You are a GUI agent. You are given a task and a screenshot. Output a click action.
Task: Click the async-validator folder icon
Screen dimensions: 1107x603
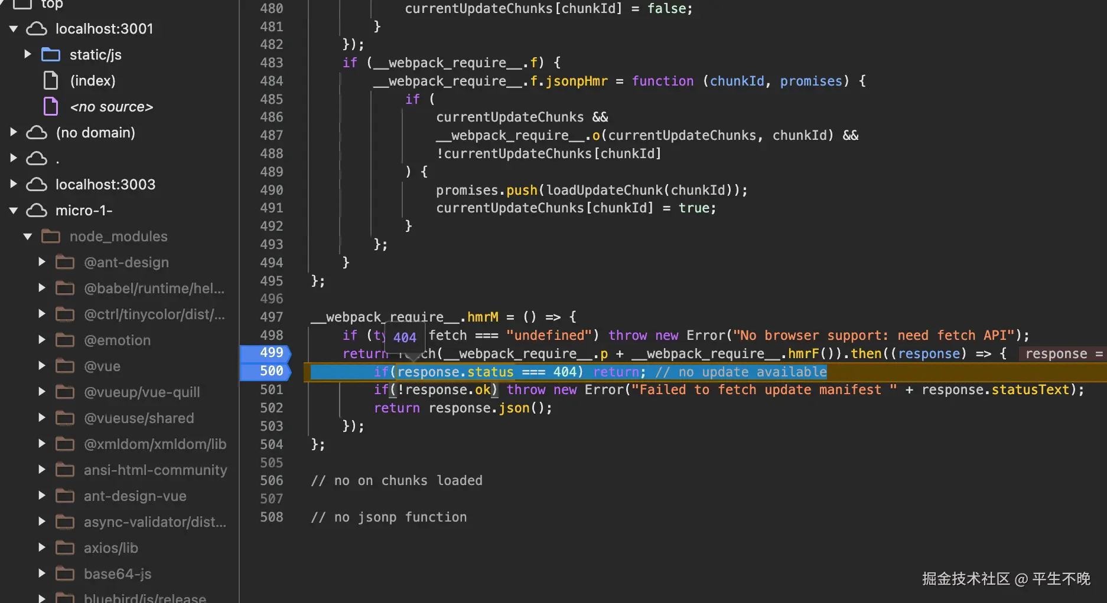click(65, 522)
